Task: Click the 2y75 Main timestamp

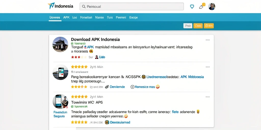Action: pos(97,67)
